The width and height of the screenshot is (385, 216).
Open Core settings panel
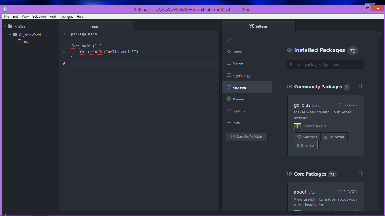point(236,40)
